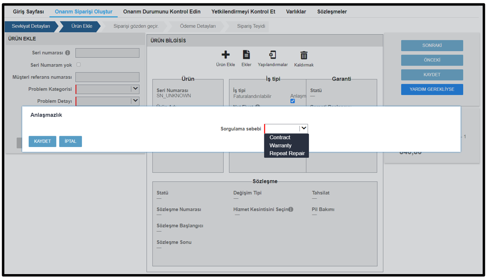487x278 pixels.
Task: Click the Seri numarası input field
Action: click(107, 53)
